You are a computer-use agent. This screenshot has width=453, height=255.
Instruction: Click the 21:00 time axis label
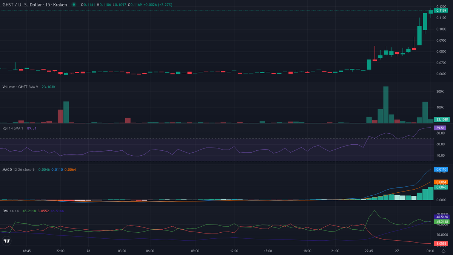tap(335, 250)
